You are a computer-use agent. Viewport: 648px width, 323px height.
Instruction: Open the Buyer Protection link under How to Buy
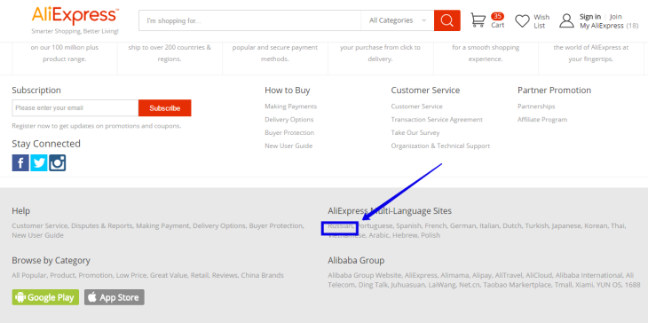tap(289, 132)
